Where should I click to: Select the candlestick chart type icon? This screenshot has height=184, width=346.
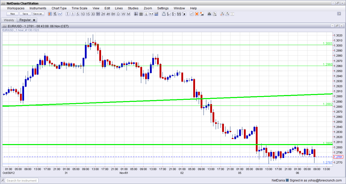pos(50,14)
